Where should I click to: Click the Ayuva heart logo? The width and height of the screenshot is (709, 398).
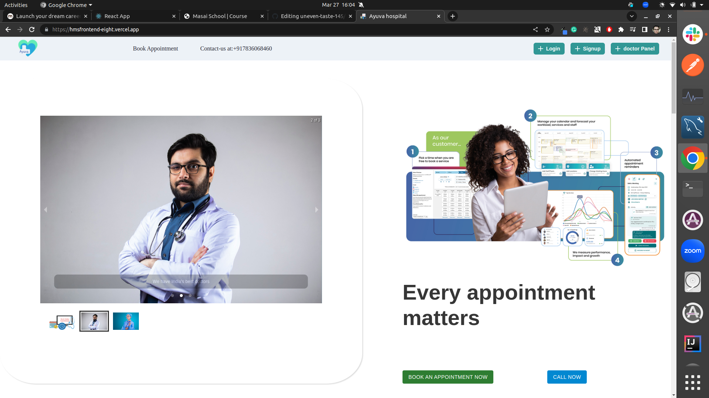click(28, 48)
